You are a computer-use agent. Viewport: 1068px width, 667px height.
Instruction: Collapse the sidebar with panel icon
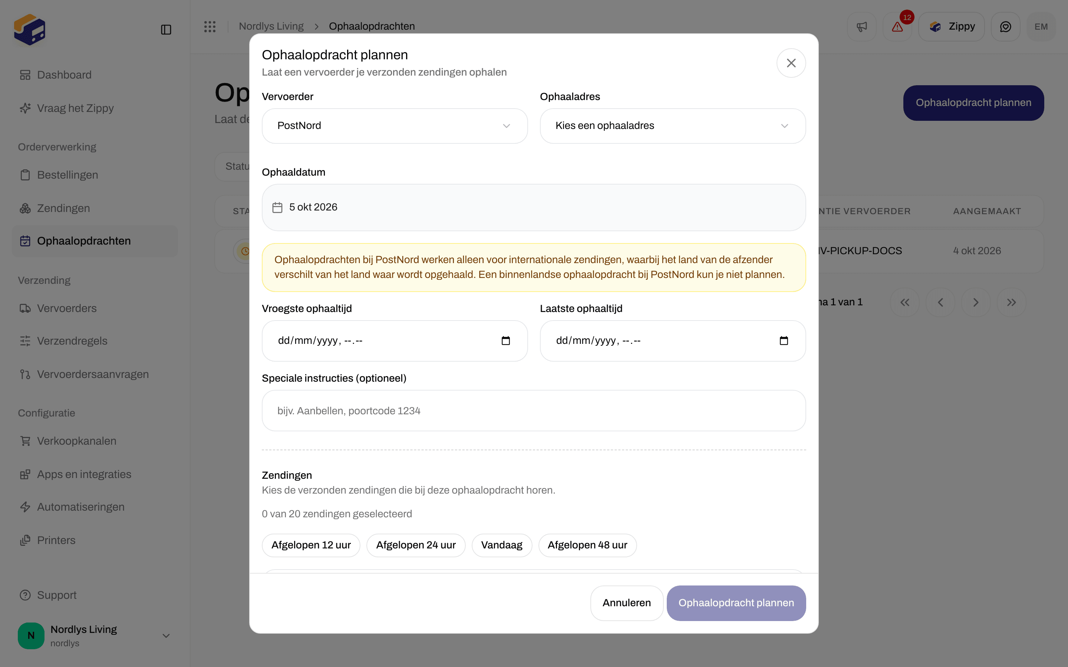(x=166, y=30)
